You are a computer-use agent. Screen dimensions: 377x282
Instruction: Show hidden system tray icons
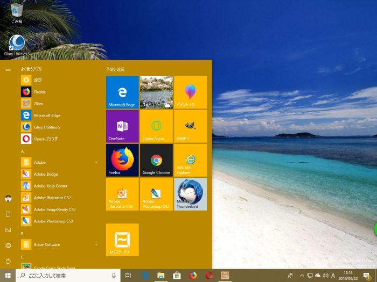pos(302,276)
